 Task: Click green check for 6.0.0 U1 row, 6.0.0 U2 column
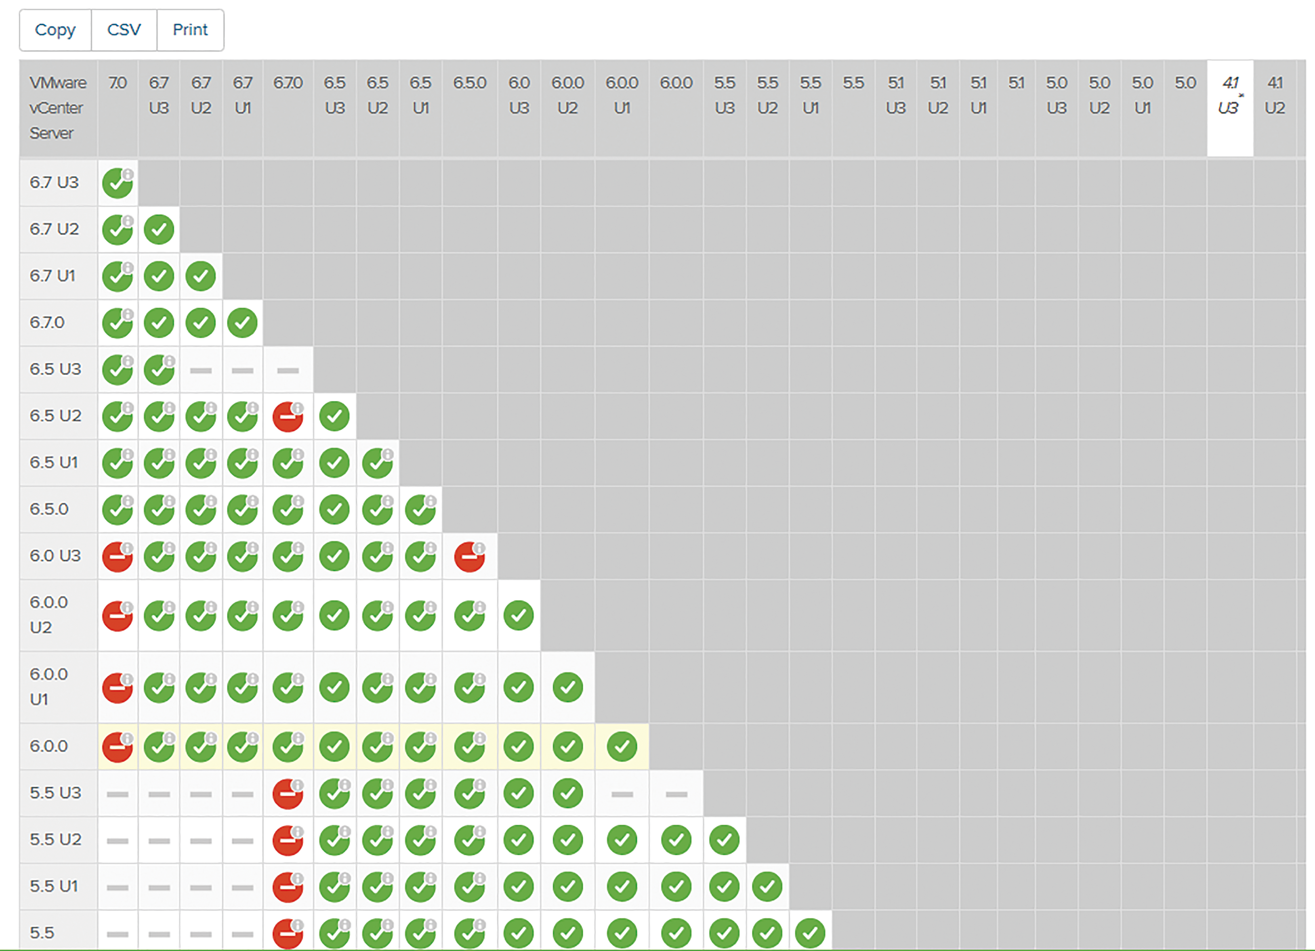click(567, 688)
